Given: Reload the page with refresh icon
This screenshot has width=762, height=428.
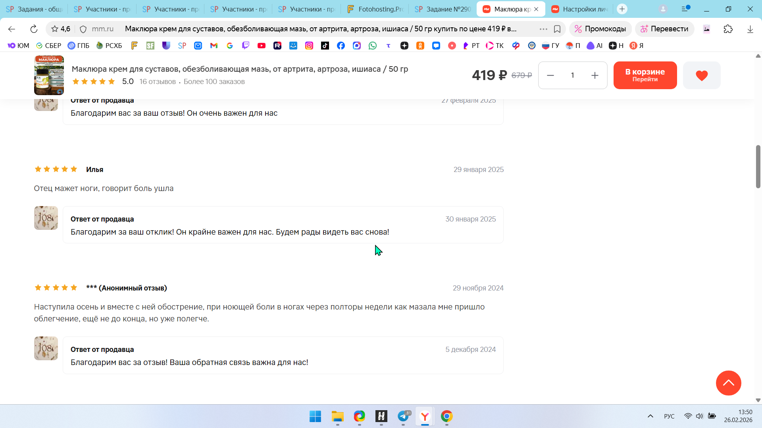Looking at the screenshot, I should click(x=34, y=29).
